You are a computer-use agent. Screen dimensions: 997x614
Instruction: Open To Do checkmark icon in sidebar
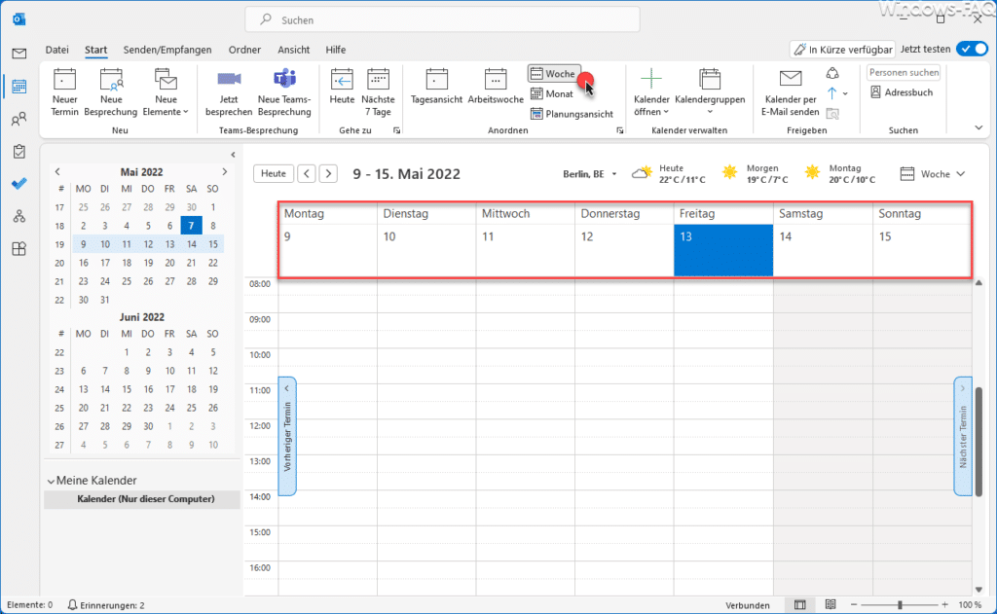[19, 184]
